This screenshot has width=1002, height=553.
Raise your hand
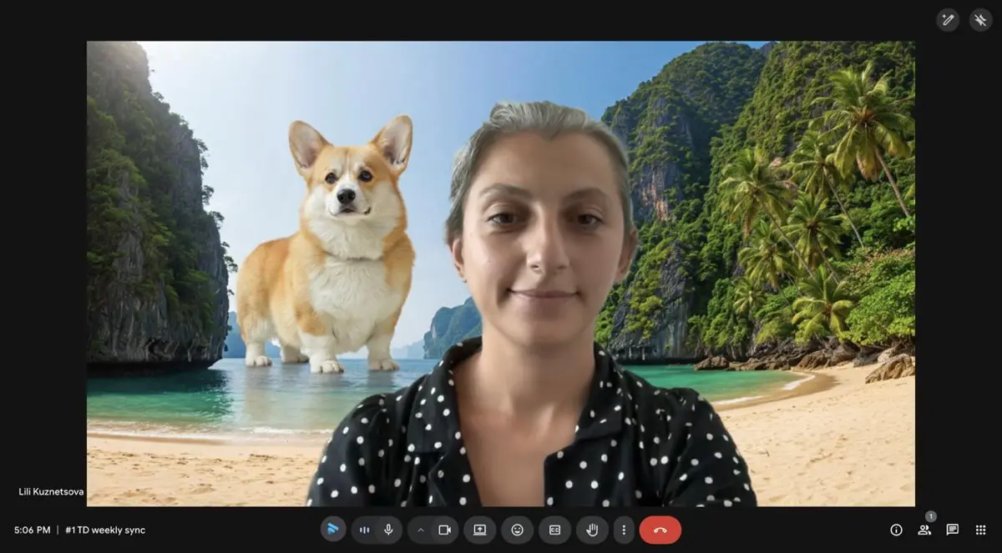tap(592, 530)
